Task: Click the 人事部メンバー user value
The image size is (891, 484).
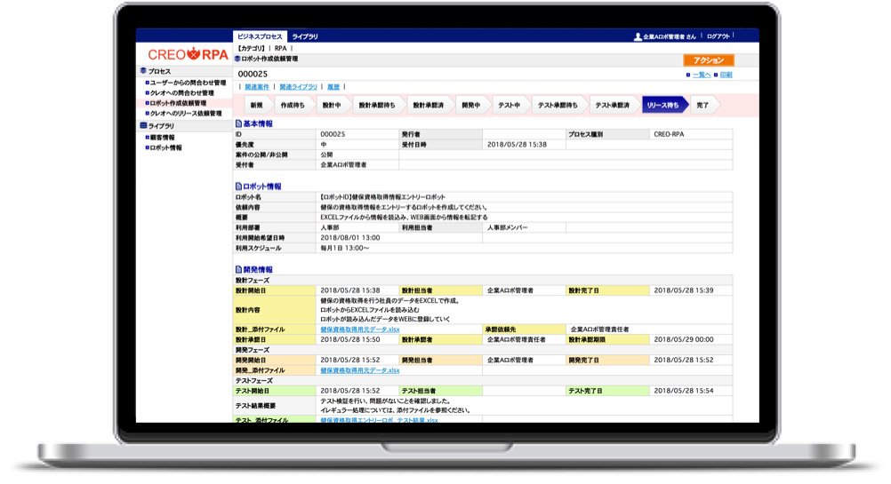Action: (x=508, y=227)
